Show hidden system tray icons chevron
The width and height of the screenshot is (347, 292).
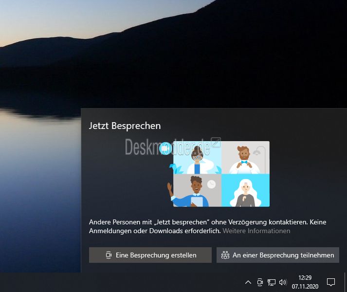tap(248, 282)
